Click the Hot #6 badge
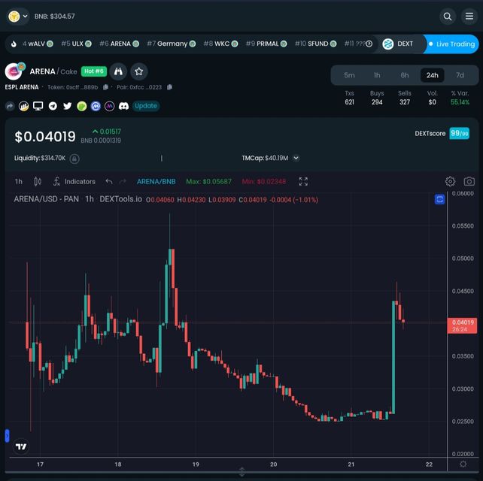 click(x=94, y=71)
